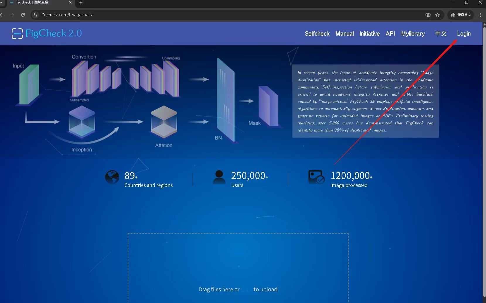Screen dimensions: 486x303
Task: Switch language to 中文
Action: click(x=441, y=34)
